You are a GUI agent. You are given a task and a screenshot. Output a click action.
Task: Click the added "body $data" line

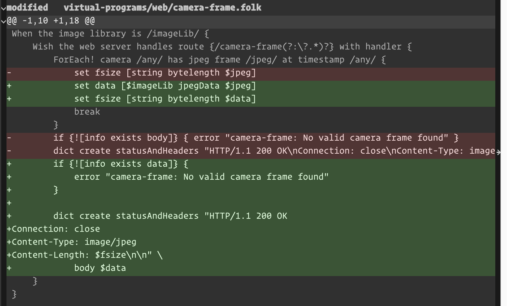(x=100, y=268)
